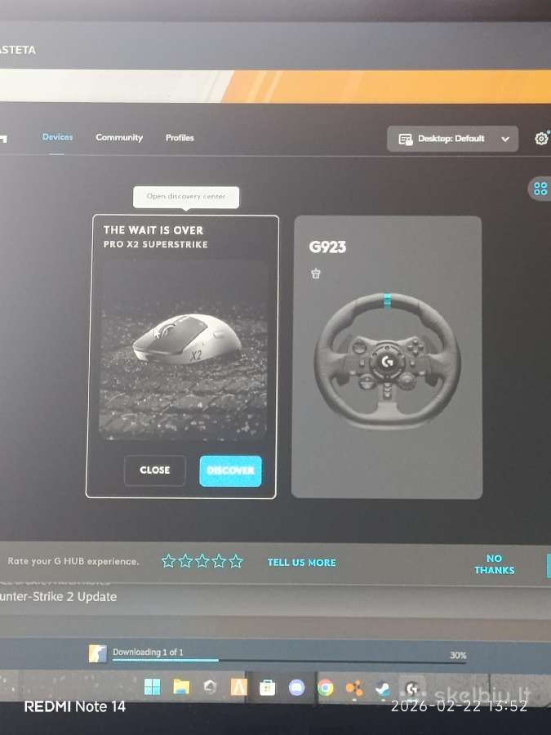
Task: Open the Windows Start menu
Action: click(x=152, y=687)
